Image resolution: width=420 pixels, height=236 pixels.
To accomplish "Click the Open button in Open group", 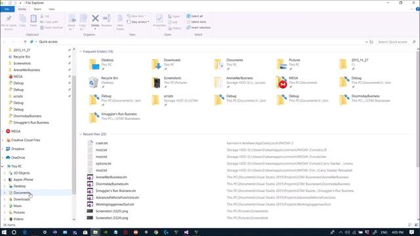I will [175, 16].
